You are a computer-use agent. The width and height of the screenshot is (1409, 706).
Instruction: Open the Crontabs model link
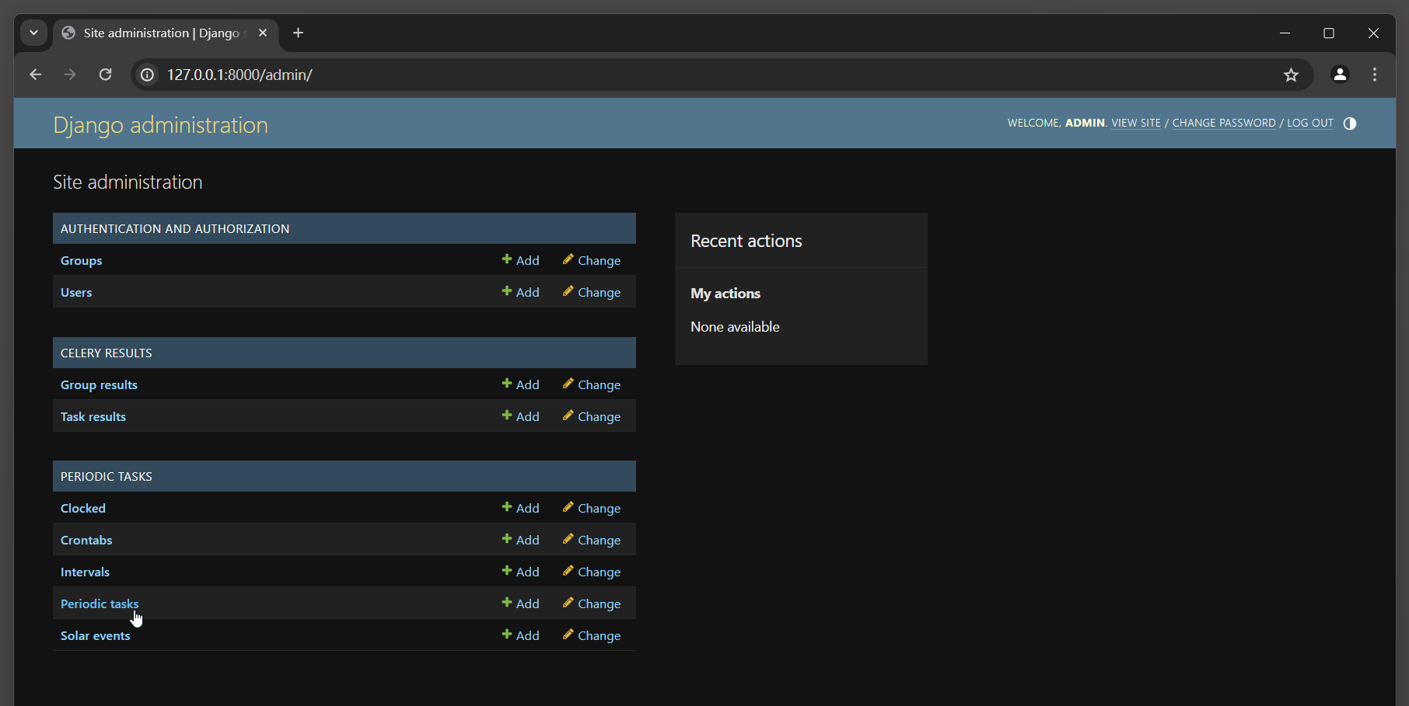[86, 540]
